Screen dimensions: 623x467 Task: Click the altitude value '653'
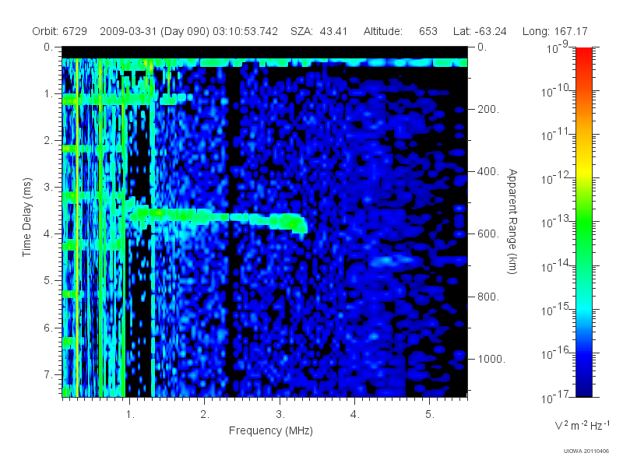(428, 31)
